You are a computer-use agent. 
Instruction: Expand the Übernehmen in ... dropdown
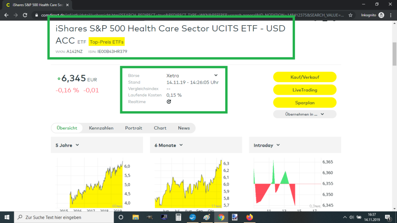pos(305,114)
